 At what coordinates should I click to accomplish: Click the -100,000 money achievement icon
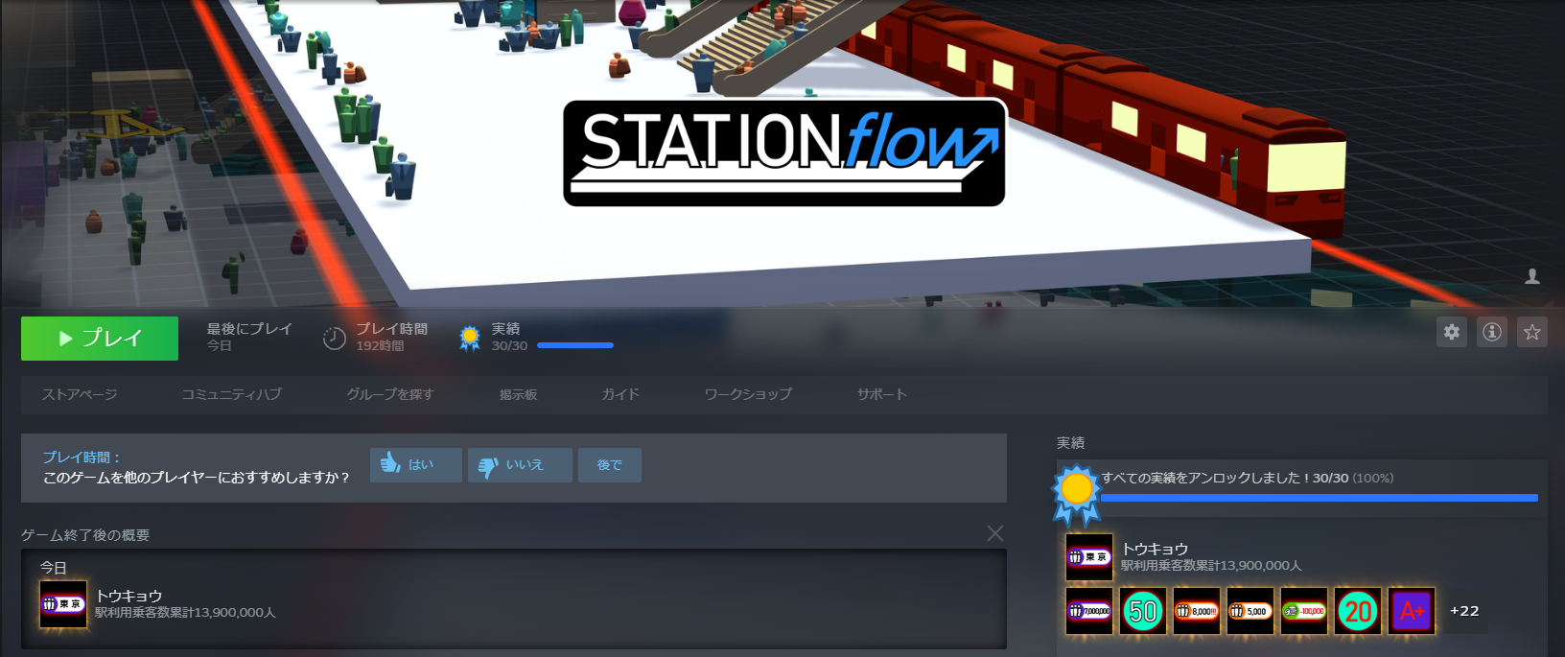click(1304, 611)
